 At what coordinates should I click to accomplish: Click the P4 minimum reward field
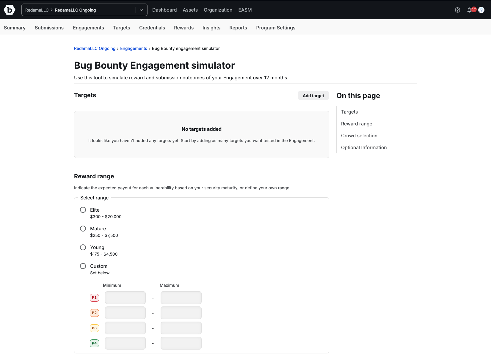point(125,343)
